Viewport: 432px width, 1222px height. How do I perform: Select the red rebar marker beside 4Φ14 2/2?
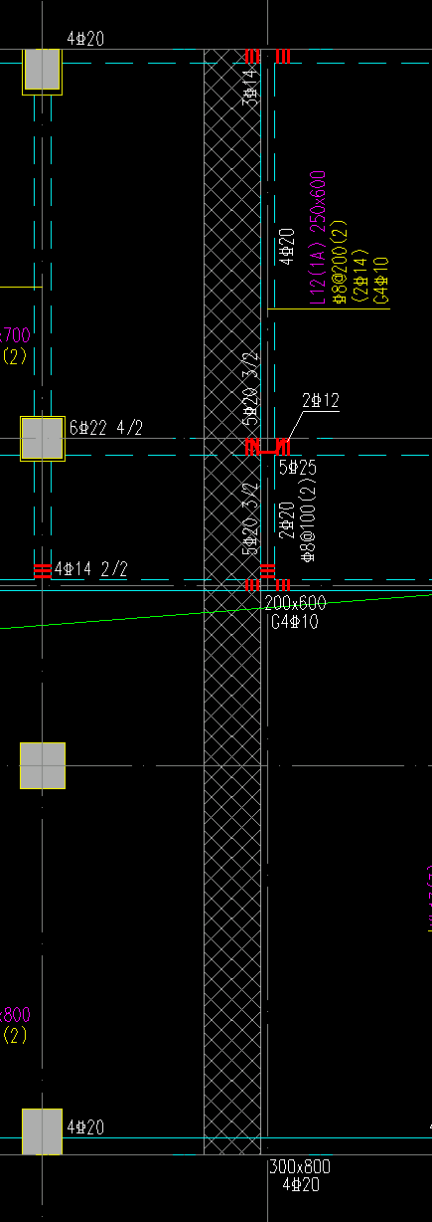tap(42, 571)
